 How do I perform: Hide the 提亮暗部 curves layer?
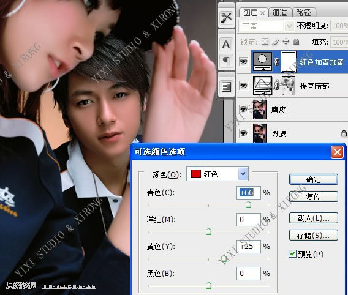(x=243, y=85)
